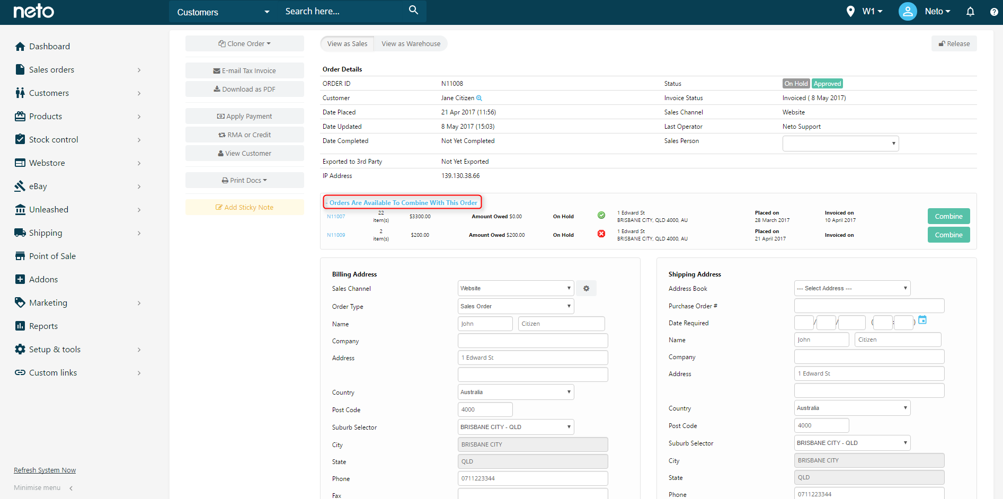Switch to the View as Warehouse tab

coord(411,43)
